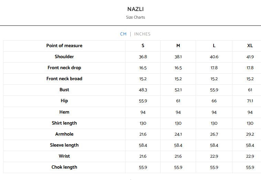Click the Size Charts subtitle
261x180 pixels.
(x=135, y=17)
